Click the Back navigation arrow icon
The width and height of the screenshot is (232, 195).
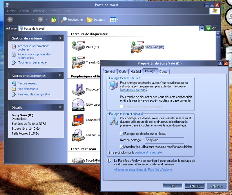click(10, 20)
